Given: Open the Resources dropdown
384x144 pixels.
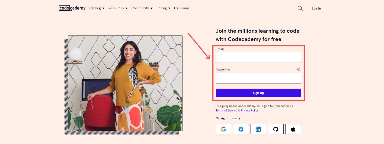Looking at the screenshot, I should click(117, 8).
